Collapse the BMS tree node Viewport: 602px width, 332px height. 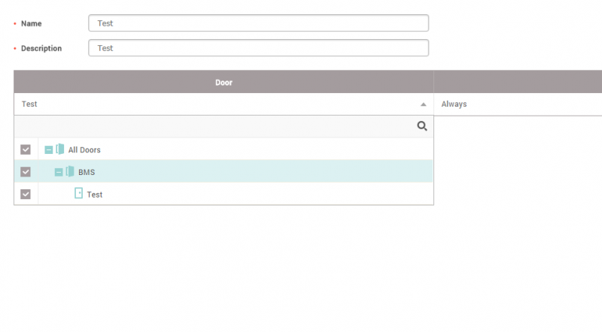[59, 173]
